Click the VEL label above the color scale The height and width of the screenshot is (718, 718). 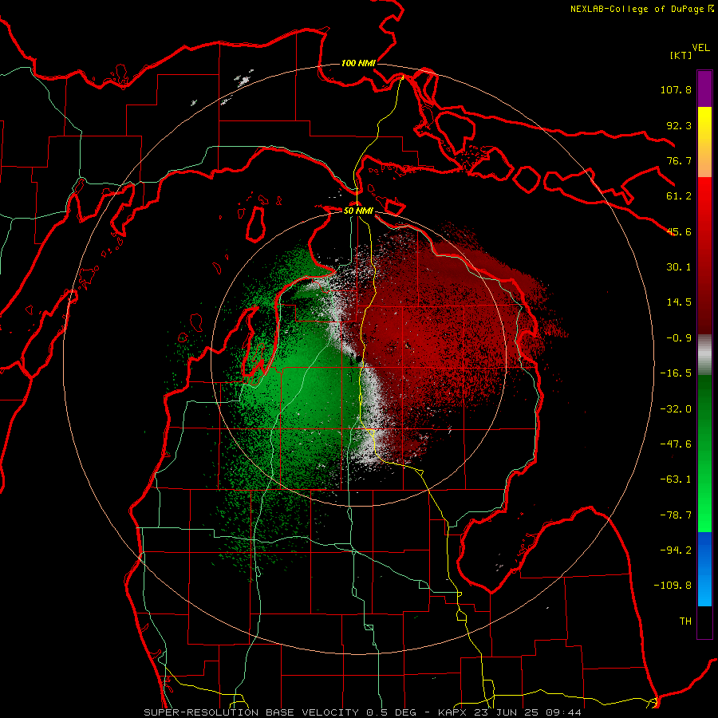click(x=700, y=48)
